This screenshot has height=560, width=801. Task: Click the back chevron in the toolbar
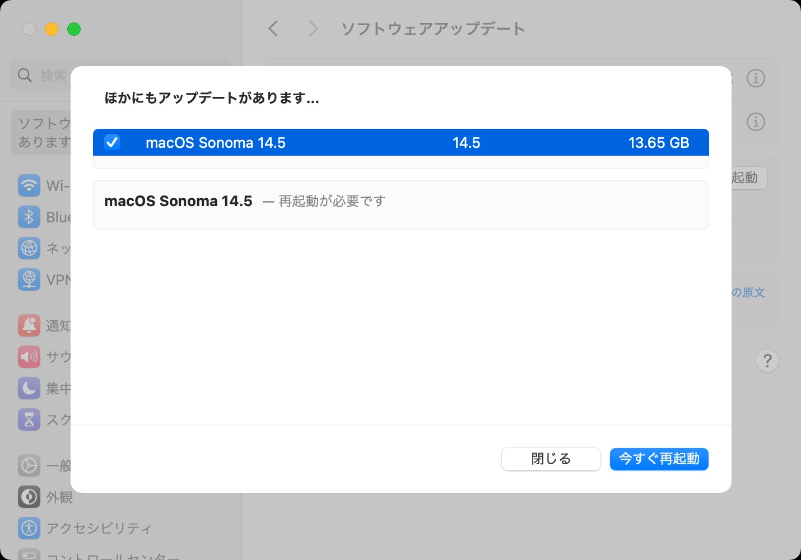pos(273,29)
